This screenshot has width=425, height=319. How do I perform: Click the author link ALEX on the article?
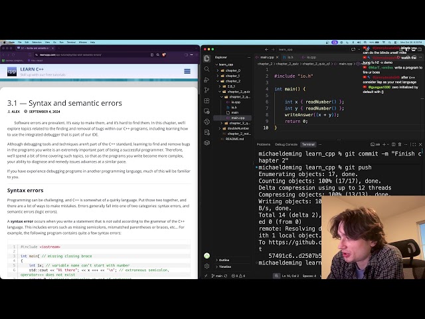(15, 112)
